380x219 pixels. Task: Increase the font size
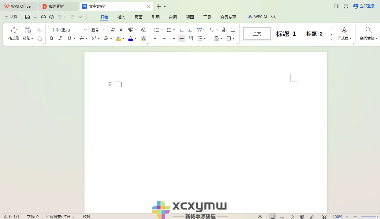pos(113,30)
